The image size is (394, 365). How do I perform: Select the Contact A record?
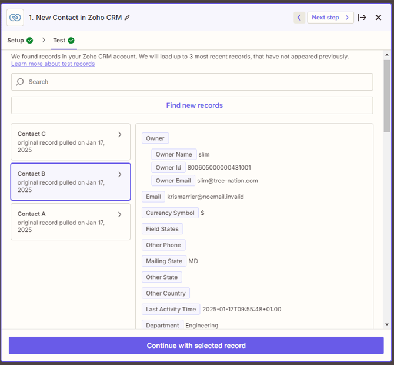click(x=71, y=221)
